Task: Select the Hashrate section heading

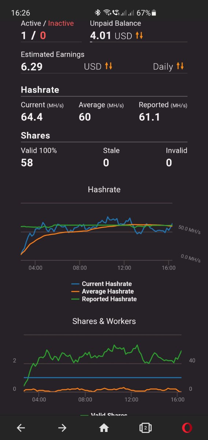Action: point(40,90)
